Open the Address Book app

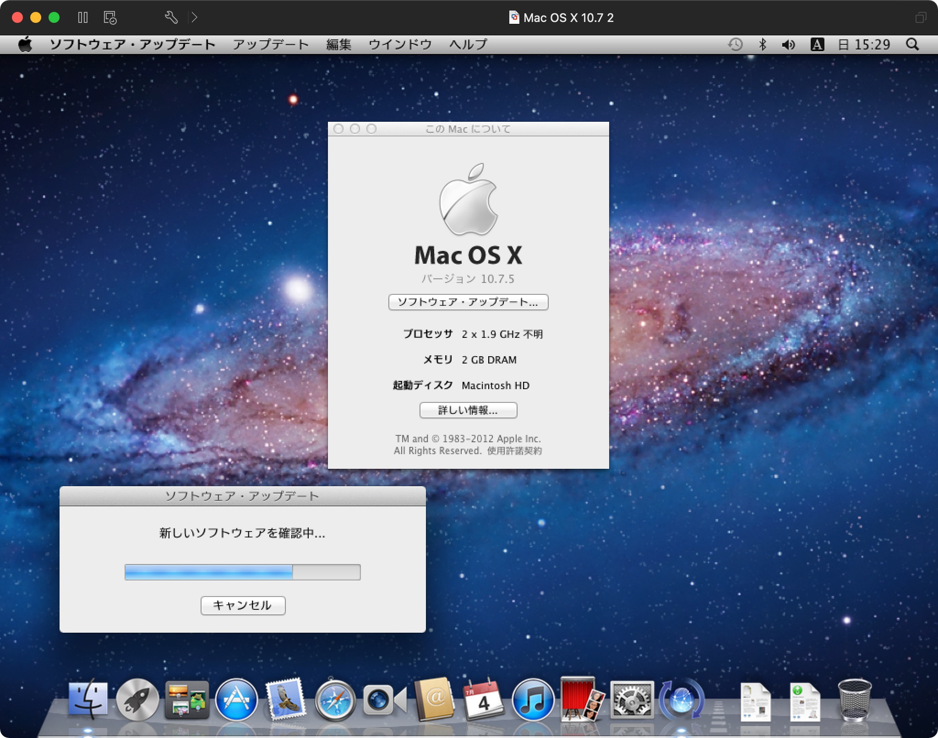[x=435, y=700]
